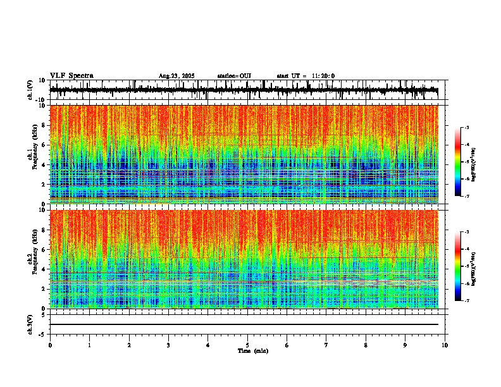Click the 4 kHz tick on ch.2 spectrogram
This screenshot has width=501, height=387.
coord(44,269)
